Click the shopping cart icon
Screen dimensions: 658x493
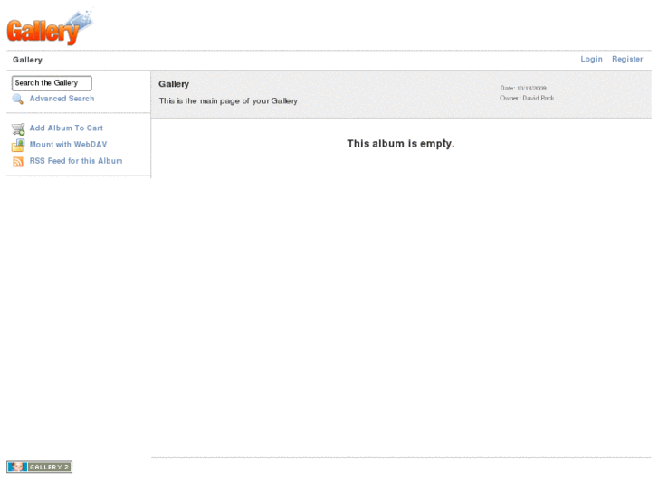tap(18, 128)
